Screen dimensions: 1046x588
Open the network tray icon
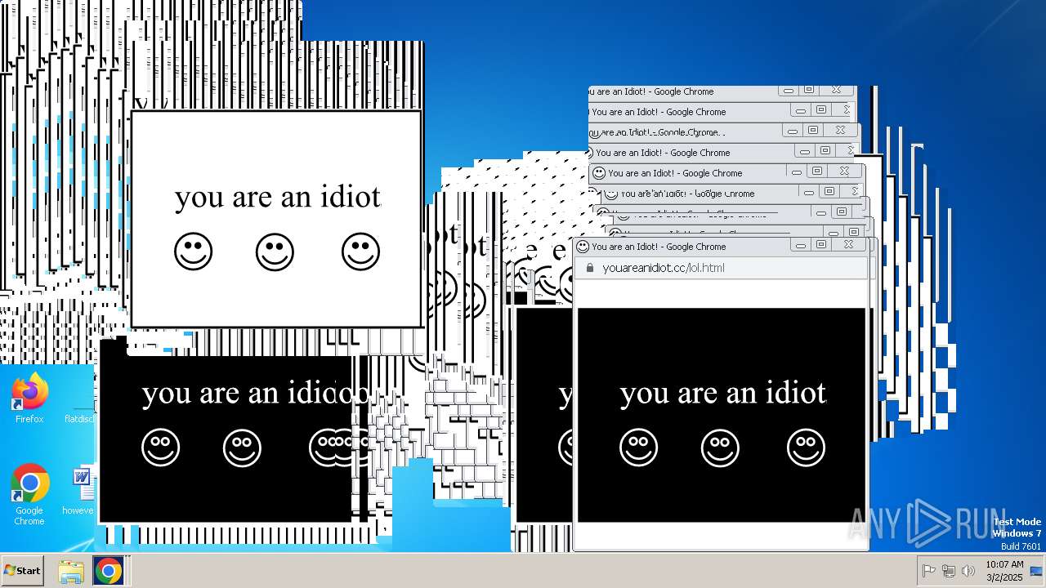pos(949,571)
